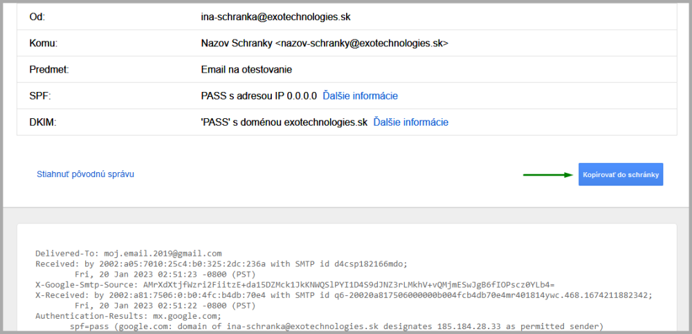This screenshot has height=334, width=692.
Task: Click the Authentication-Results mx.google.com line
Action: click(128, 315)
